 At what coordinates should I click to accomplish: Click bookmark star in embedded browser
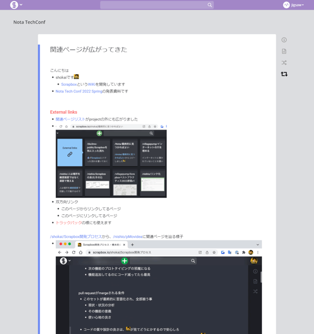[214, 252]
